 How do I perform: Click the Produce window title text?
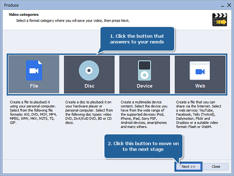(12, 5)
